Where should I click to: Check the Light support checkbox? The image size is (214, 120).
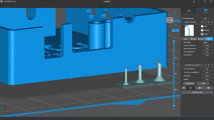click(x=202, y=26)
